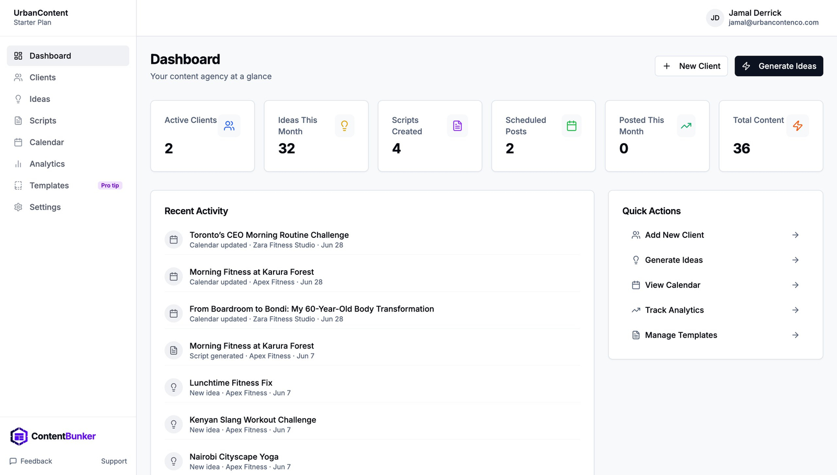This screenshot has width=837, height=475.
Task: Click the dark Generate Ideas button
Action: click(778, 66)
